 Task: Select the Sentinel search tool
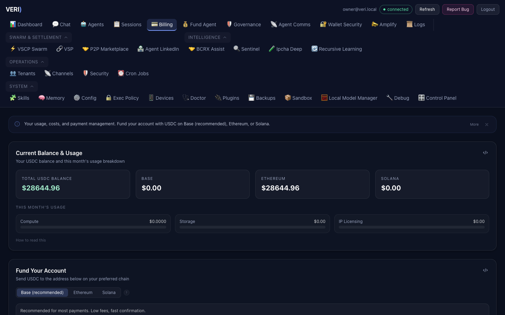pos(247,49)
